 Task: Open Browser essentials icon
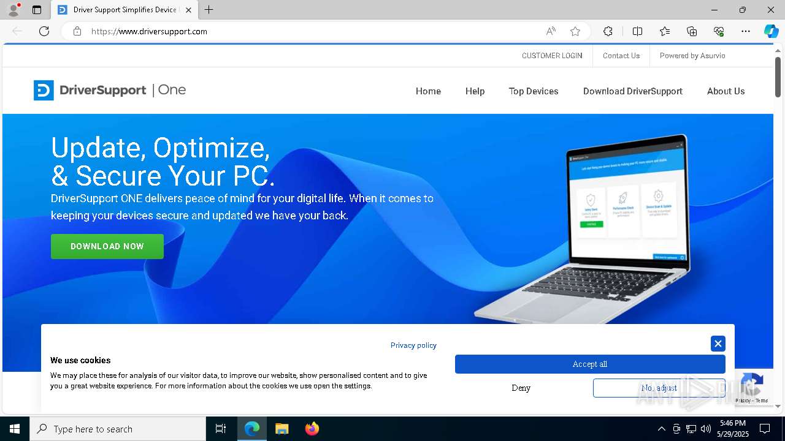tap(719, 31)
